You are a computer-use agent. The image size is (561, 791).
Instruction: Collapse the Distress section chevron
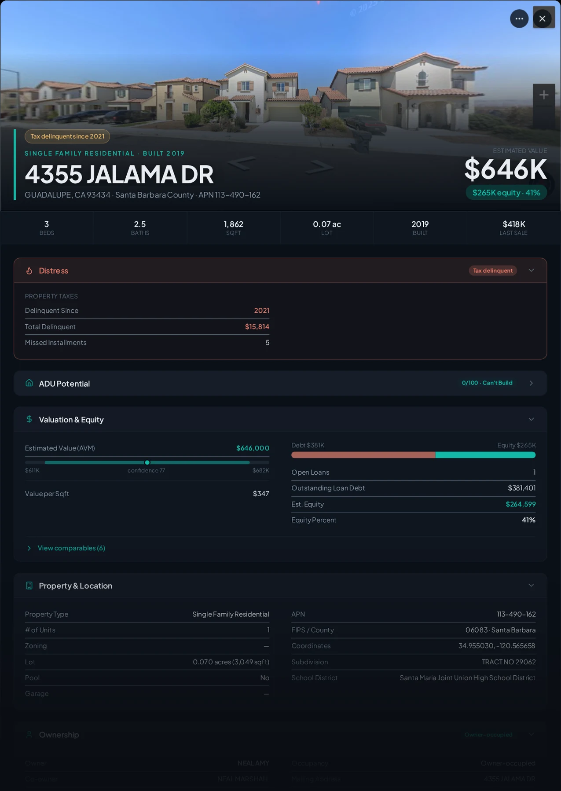pos(531,270)
